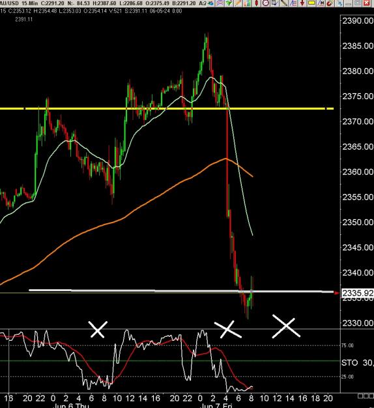
Task: Click the STO 30 indicator label
Action: pyautogui.click(x=357, y=362)
